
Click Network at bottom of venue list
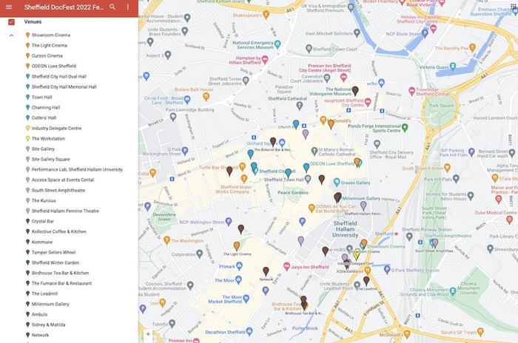40,335
